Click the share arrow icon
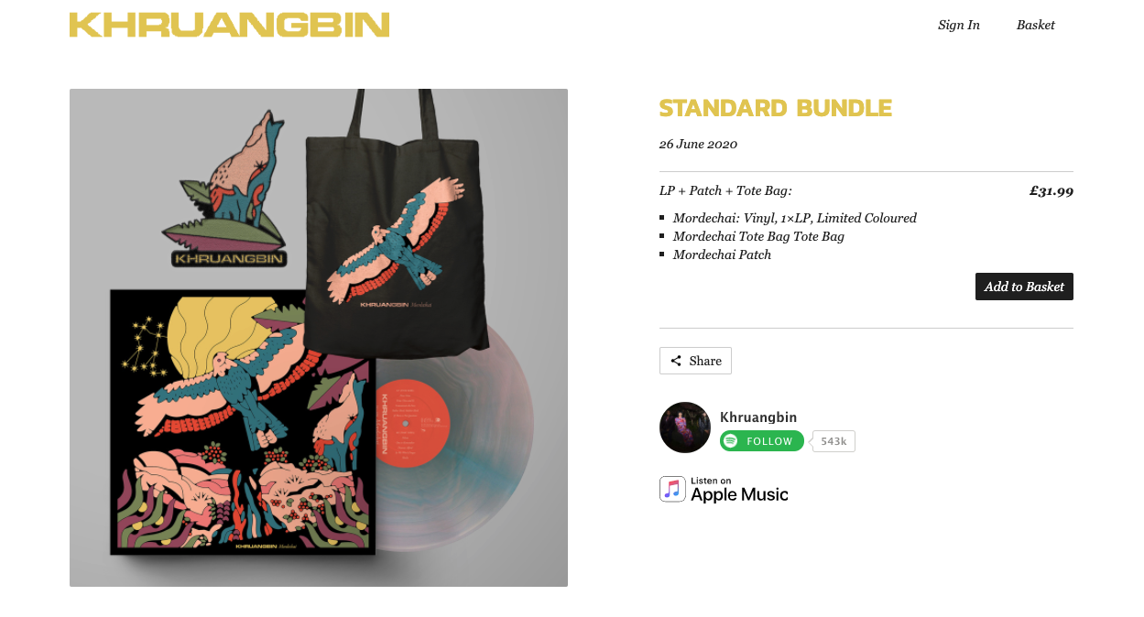This screenshot has width=1144, height=617. (x=676, y=361)
